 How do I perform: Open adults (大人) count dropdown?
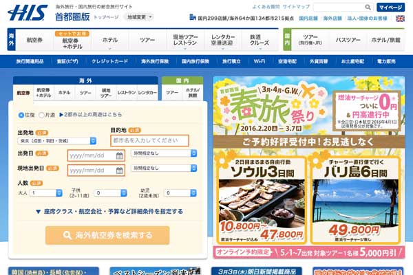coord(46,193)
